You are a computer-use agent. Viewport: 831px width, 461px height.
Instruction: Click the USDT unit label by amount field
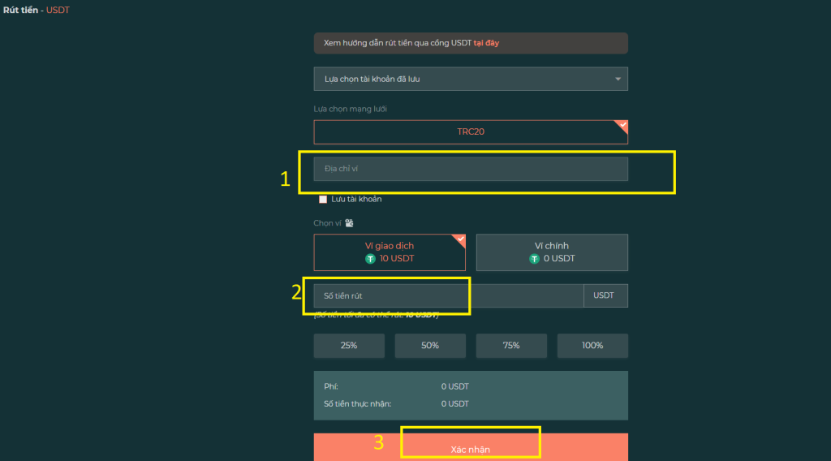[x=605, y=295]
